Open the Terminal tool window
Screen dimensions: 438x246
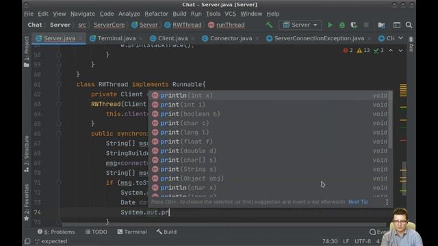tap(132, 232)
